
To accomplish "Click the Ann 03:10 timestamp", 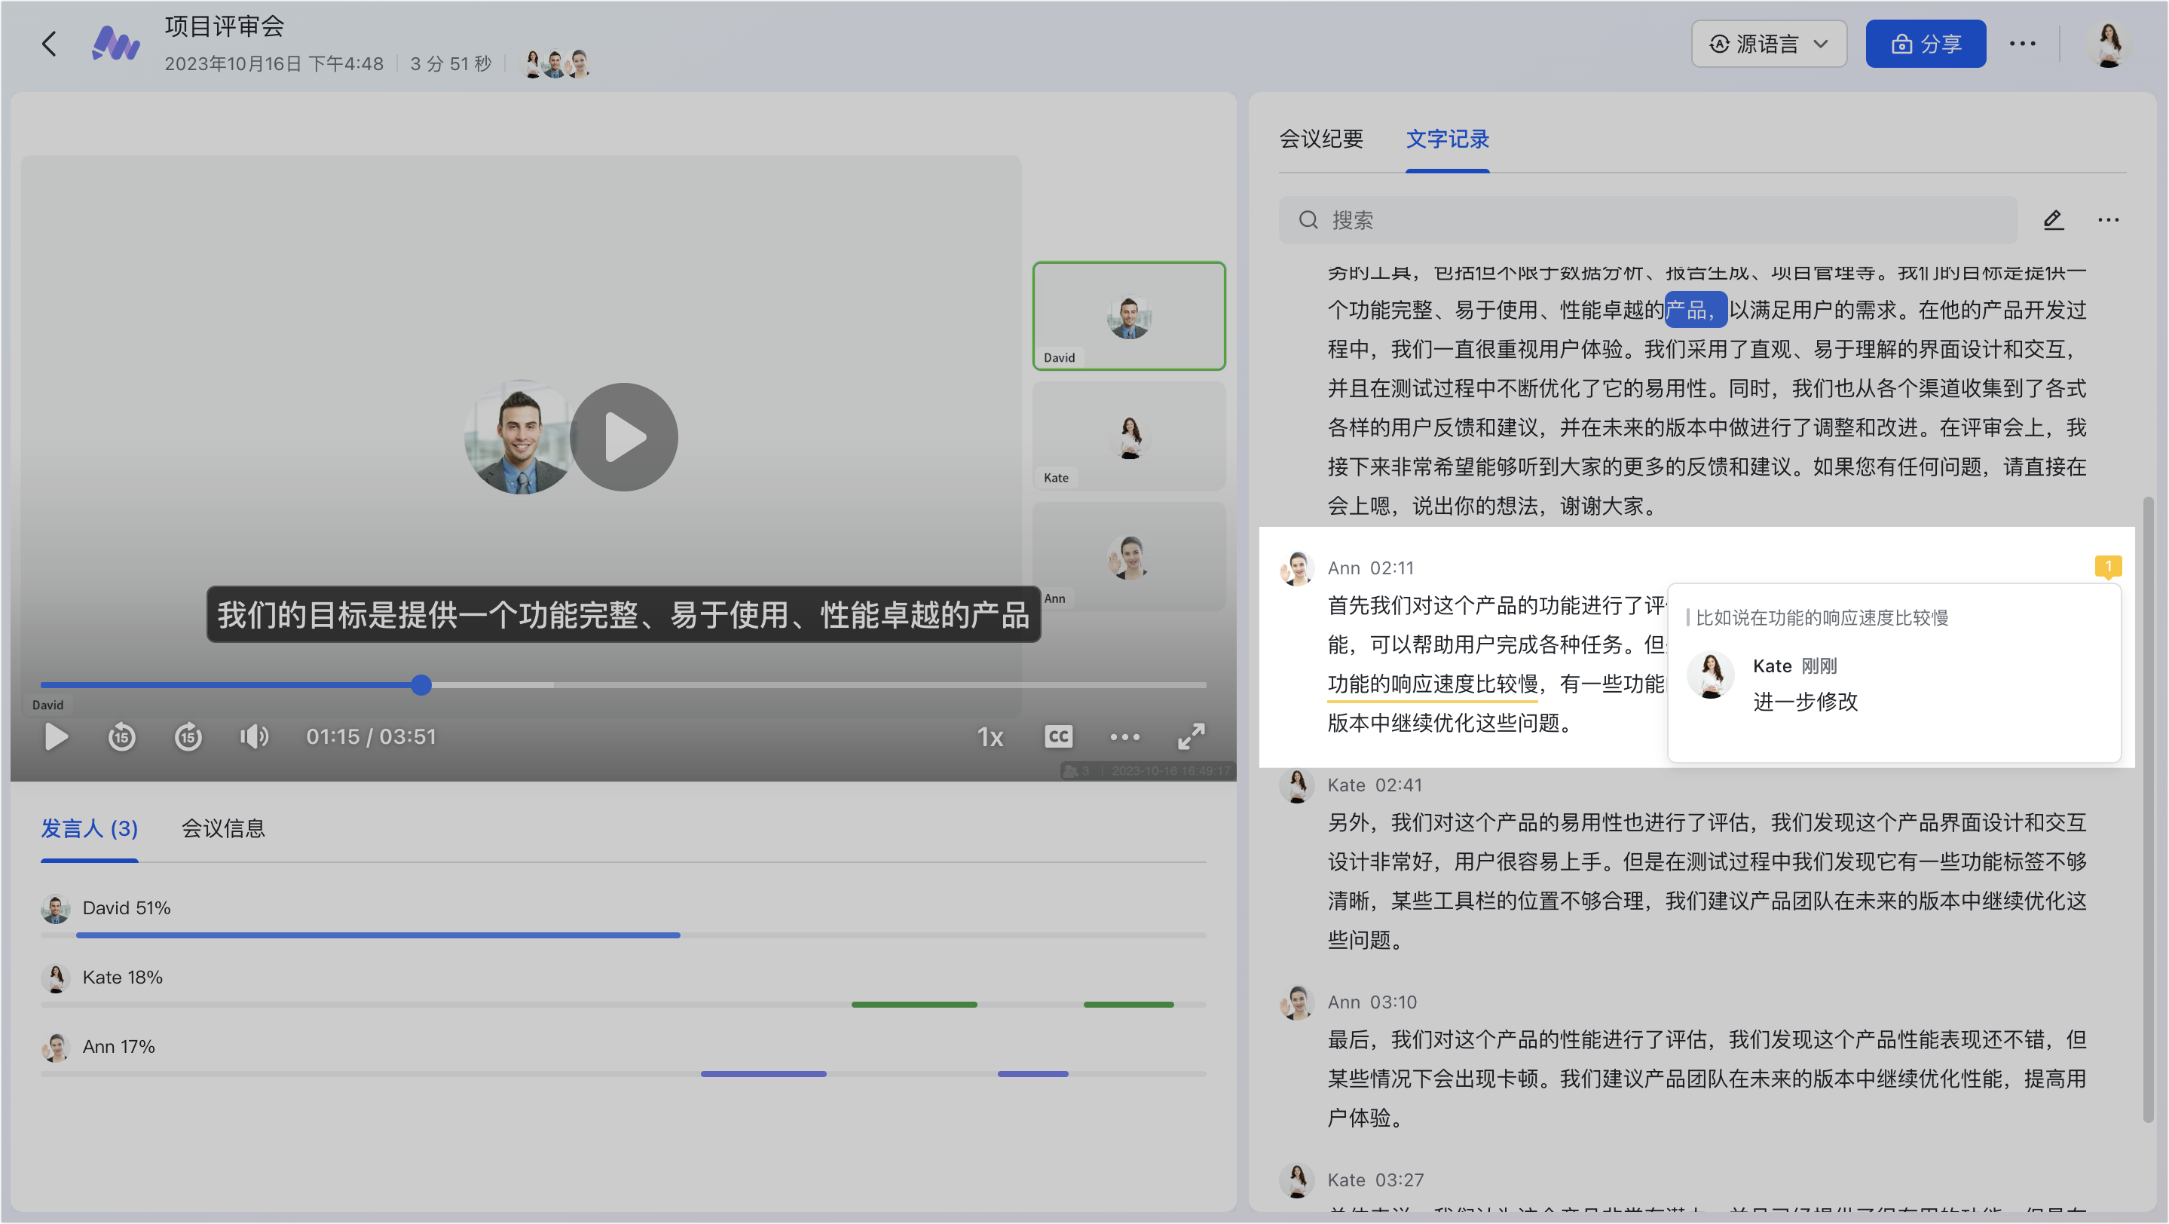I will [x=1393, y=1002].
